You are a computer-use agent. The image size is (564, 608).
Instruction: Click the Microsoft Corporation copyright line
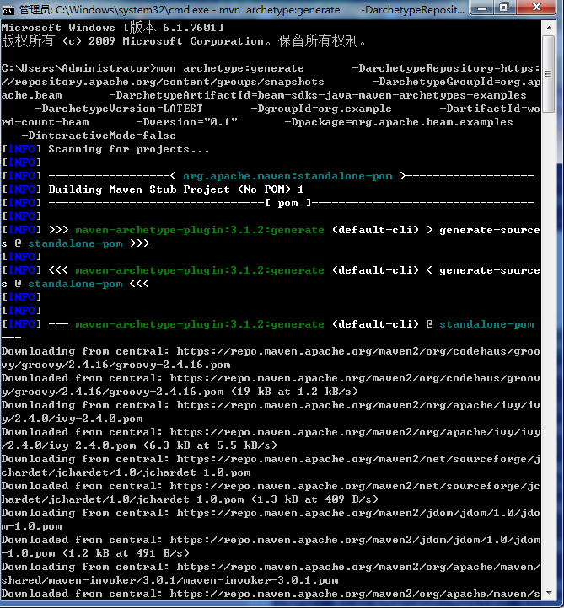pos(184,41)
